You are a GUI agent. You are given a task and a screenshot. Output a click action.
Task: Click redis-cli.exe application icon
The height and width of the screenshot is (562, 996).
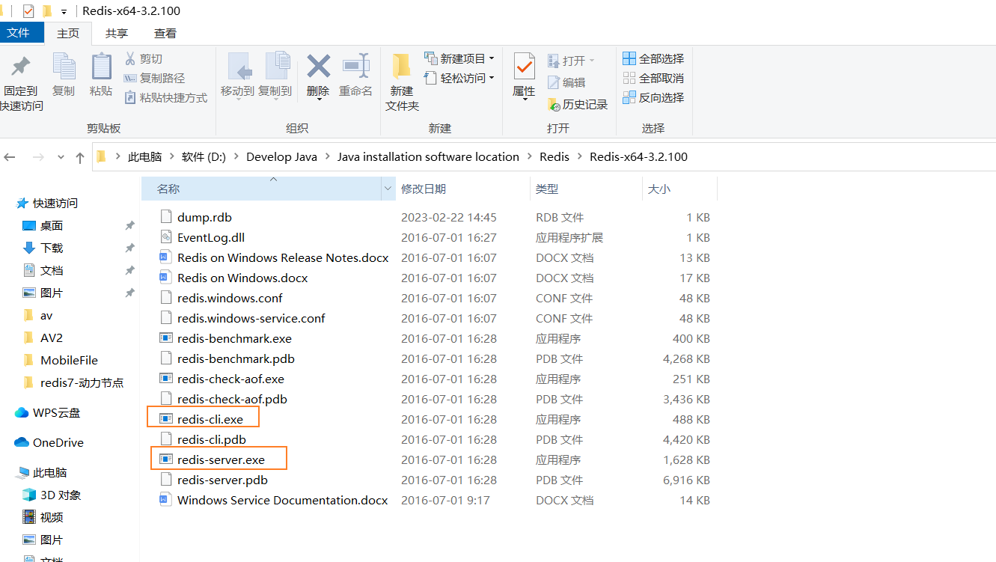tap(166, 419)
